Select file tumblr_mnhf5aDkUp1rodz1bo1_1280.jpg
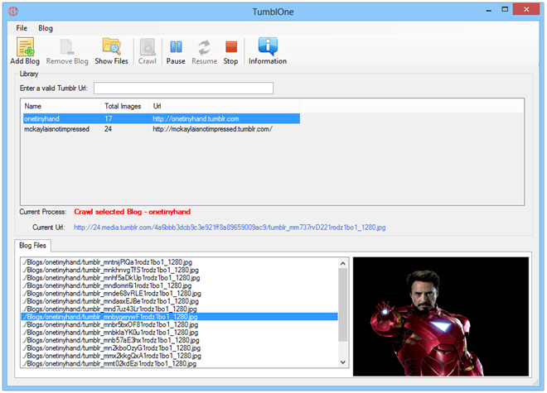Screen dimensions: 547x393 click(x=179, y=278)
